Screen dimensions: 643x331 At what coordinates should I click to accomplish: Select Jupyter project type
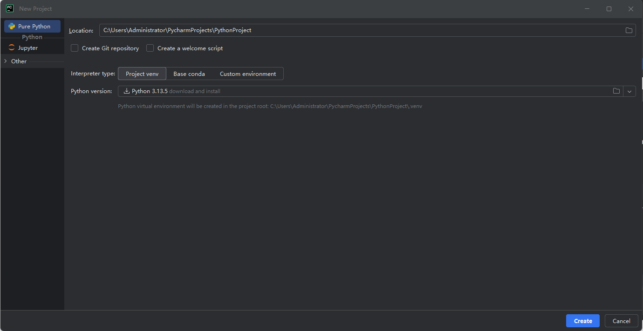tap(32, 48)
